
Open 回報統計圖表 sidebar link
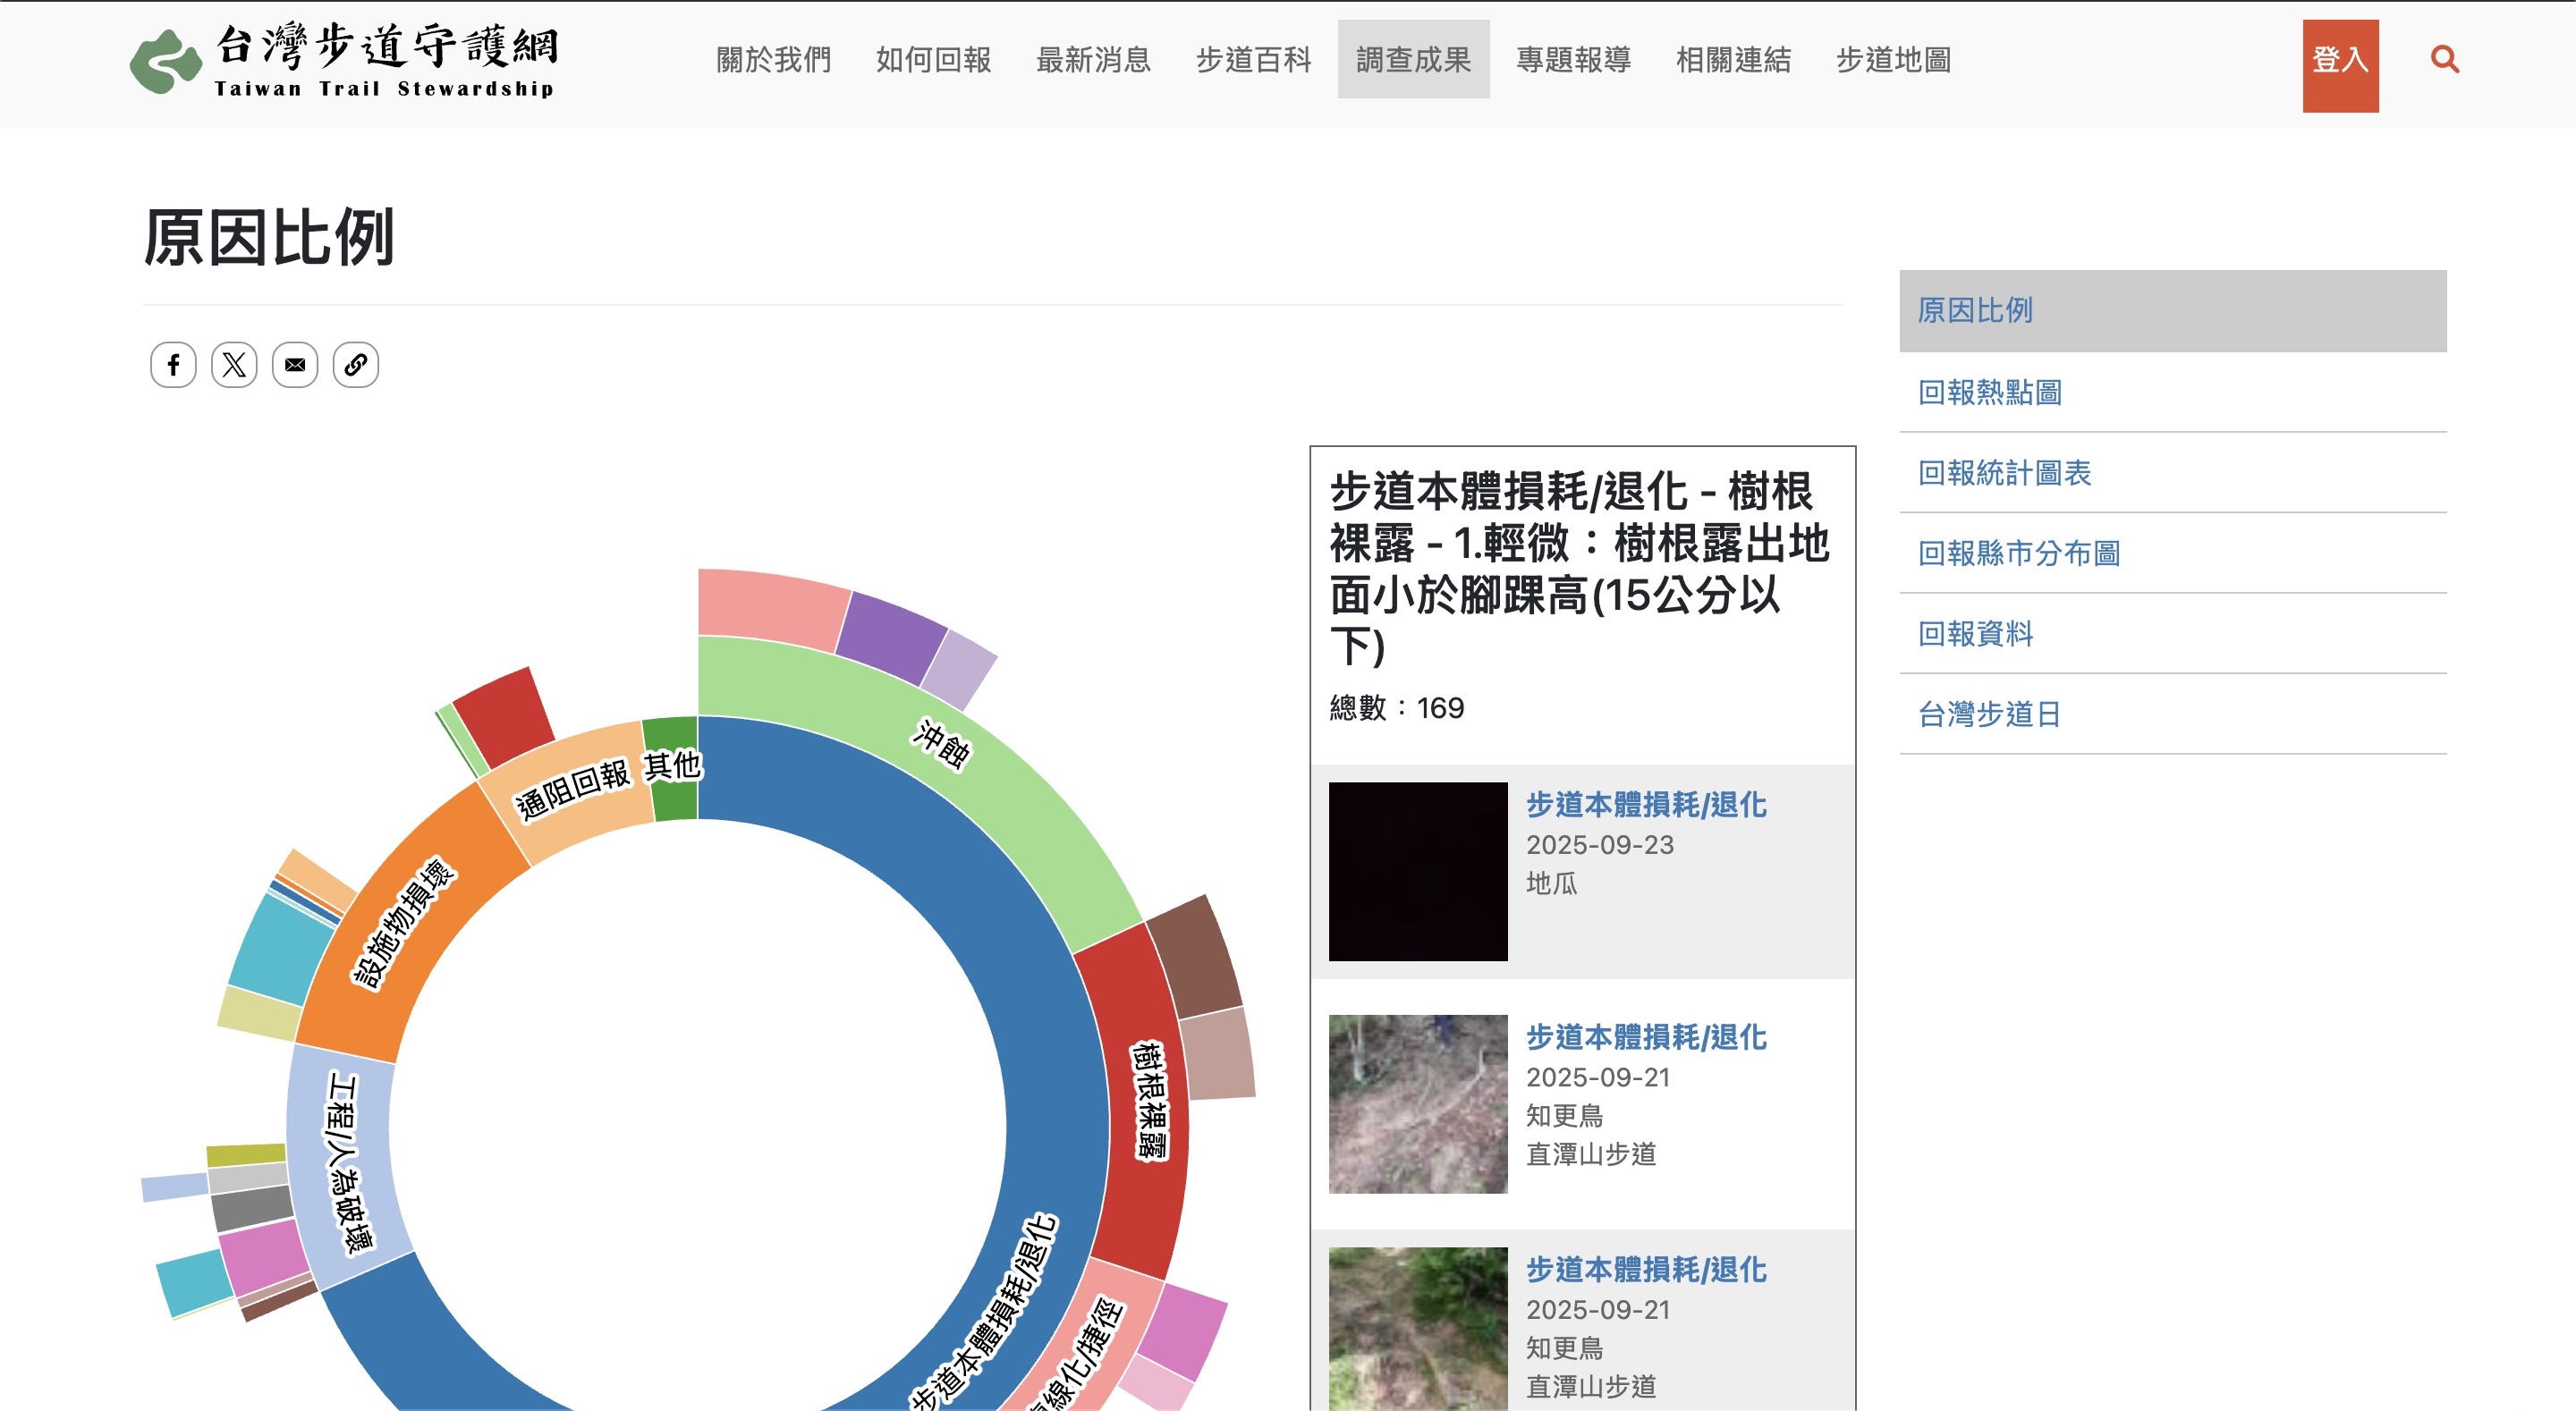(x=2004, y=473)
